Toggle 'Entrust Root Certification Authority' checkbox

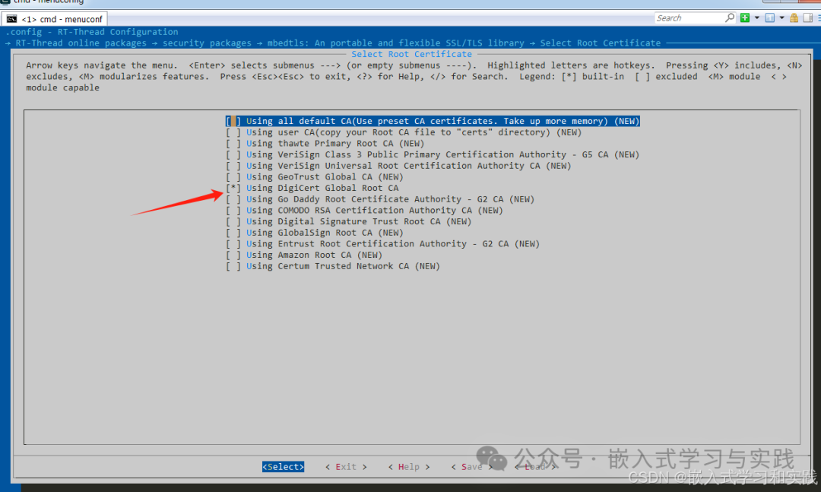tap(233, 243)
